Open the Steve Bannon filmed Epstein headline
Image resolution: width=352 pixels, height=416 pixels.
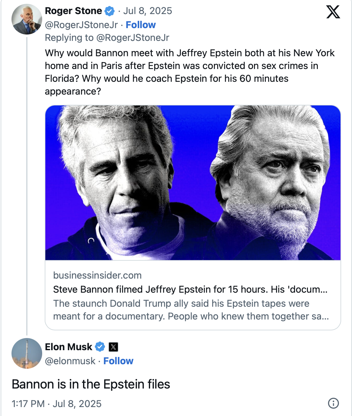point(190,289)
